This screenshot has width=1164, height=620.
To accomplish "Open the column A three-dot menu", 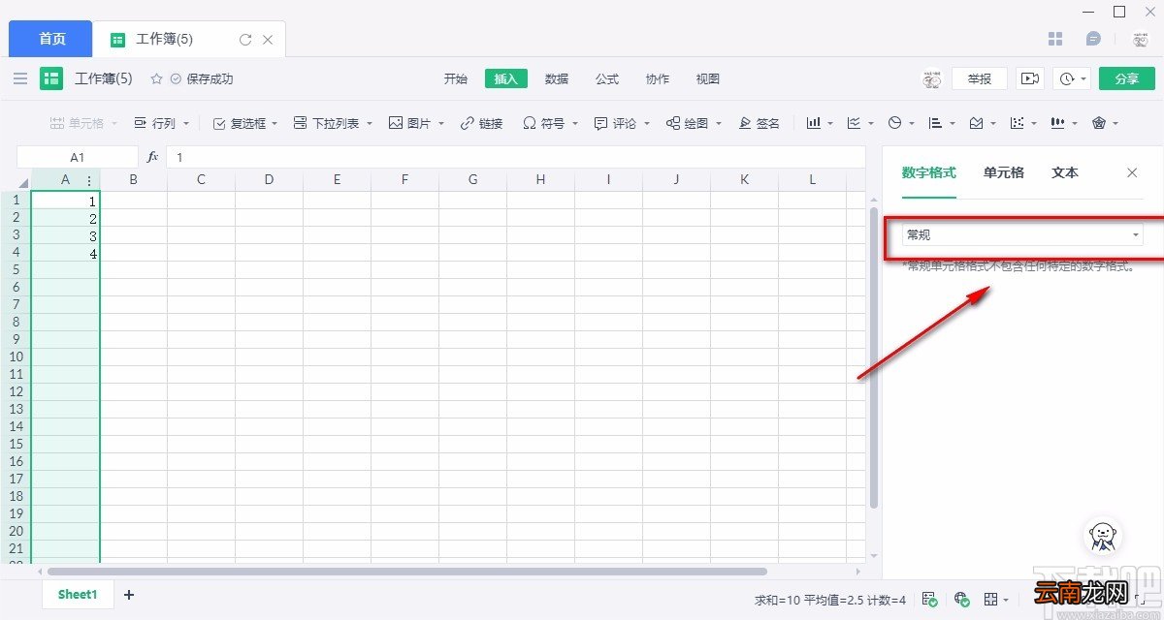I will (89, 180).
